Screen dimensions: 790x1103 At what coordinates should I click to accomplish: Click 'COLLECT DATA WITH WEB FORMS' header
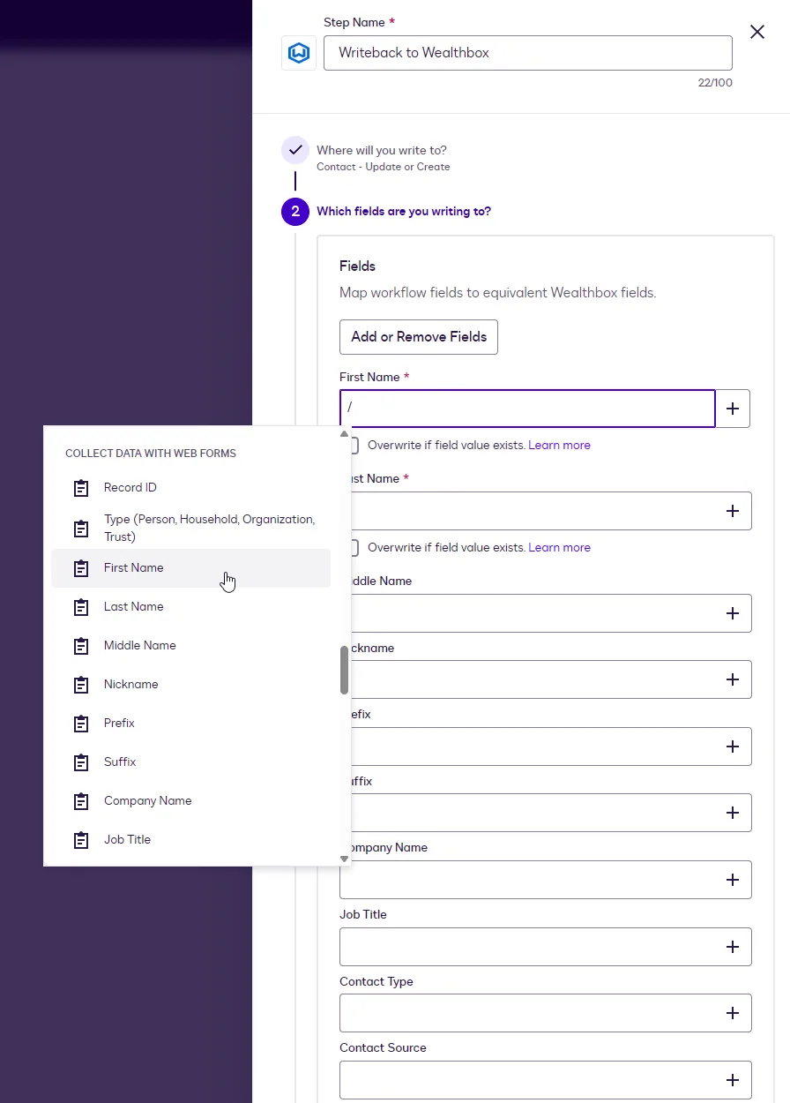click(151, 454)
